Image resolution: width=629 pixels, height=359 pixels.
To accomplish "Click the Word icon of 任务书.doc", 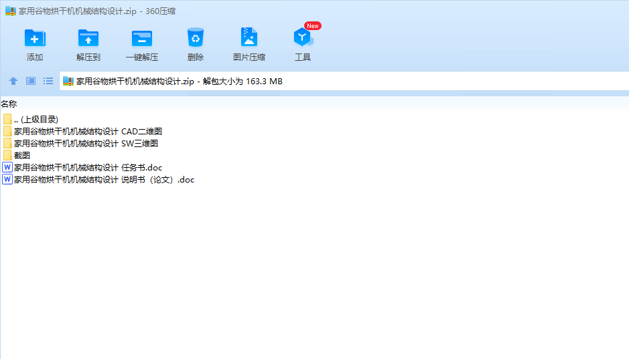I will click(x=7, y=167).
